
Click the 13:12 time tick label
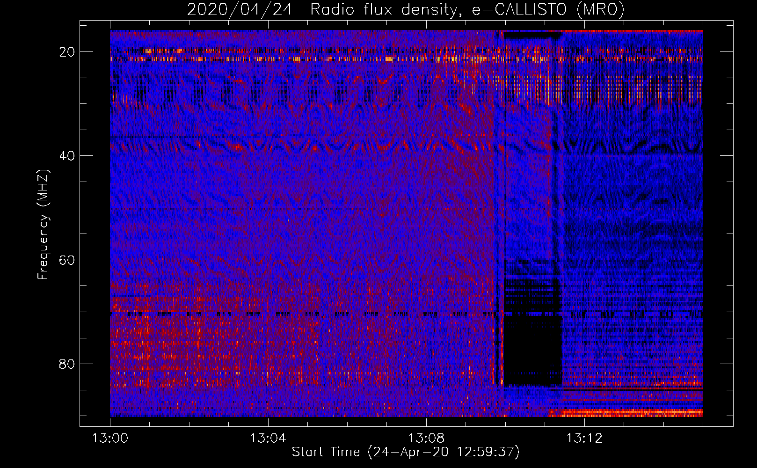[x=584, y=439]
